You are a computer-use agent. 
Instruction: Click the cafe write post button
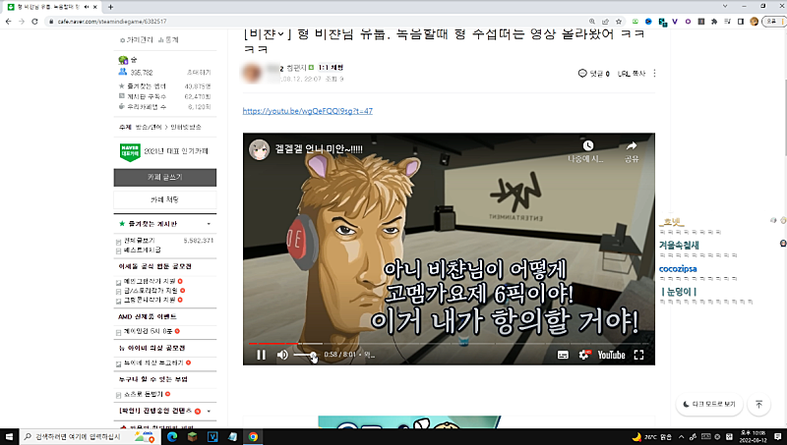coord(165,178)
